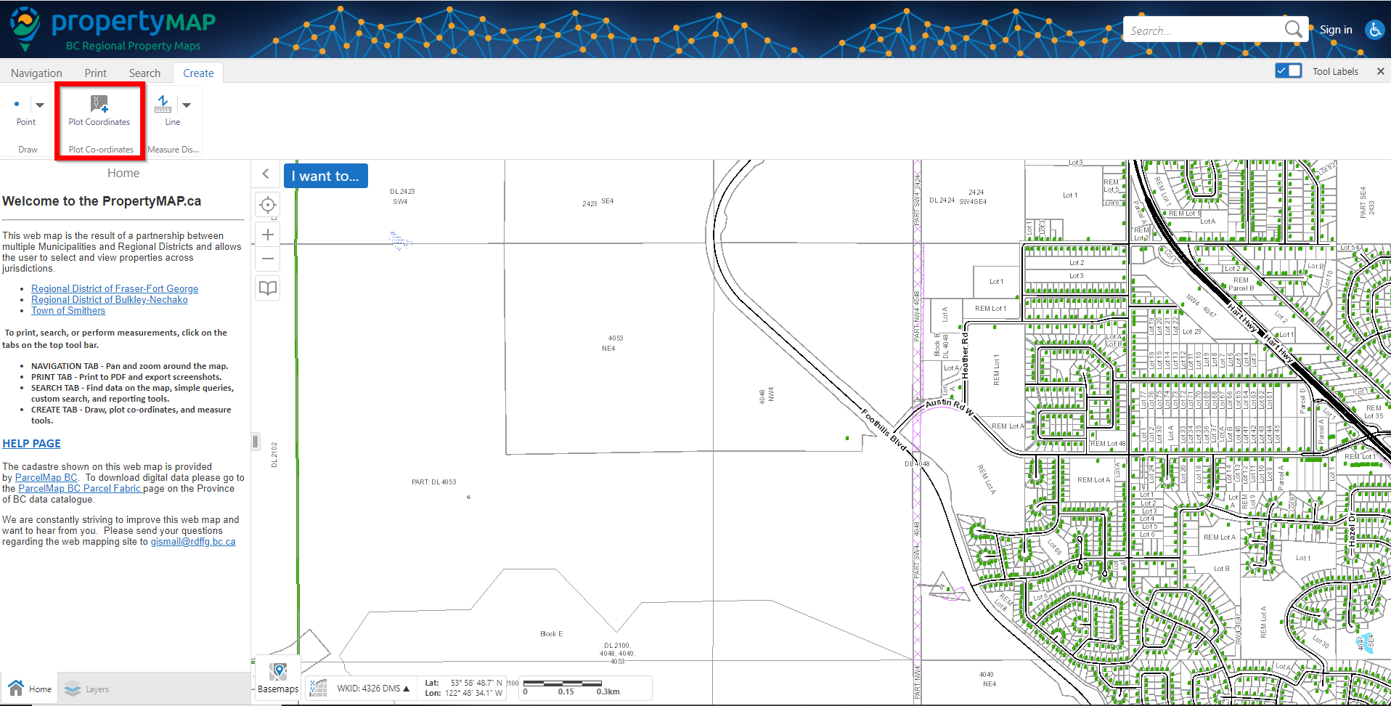Open the bookmarks book icon
This screenshot has height=706, width=1391.
268,288
